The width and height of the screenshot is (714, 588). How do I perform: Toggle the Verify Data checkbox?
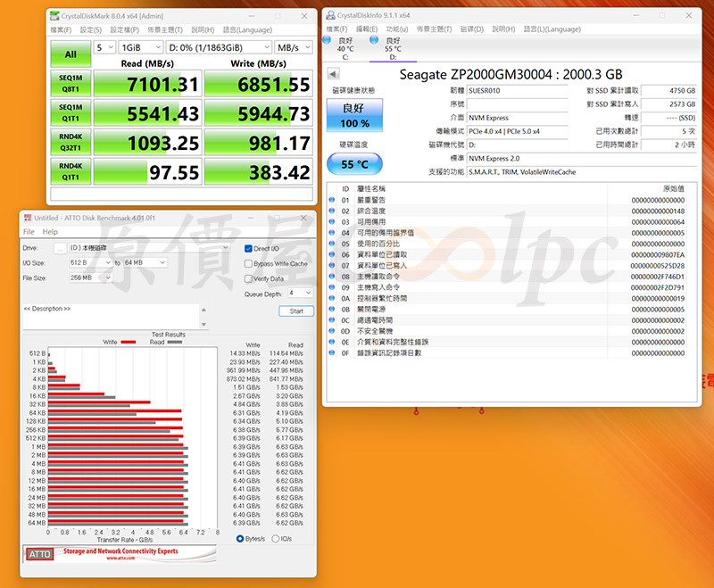(248, 278)
